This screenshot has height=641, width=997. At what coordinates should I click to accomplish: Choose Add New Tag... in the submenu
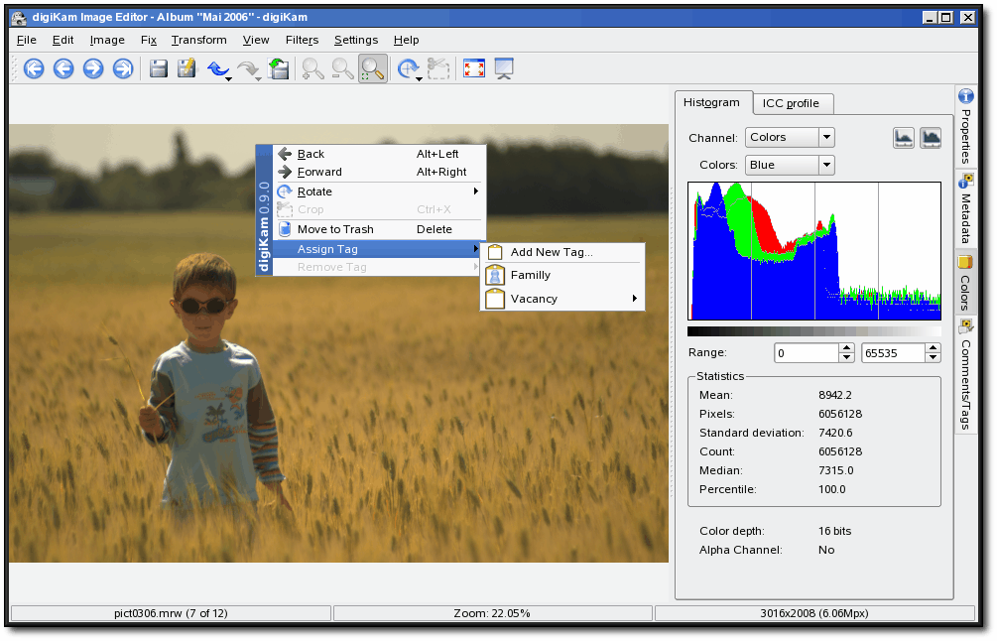(x=562, y=252)
